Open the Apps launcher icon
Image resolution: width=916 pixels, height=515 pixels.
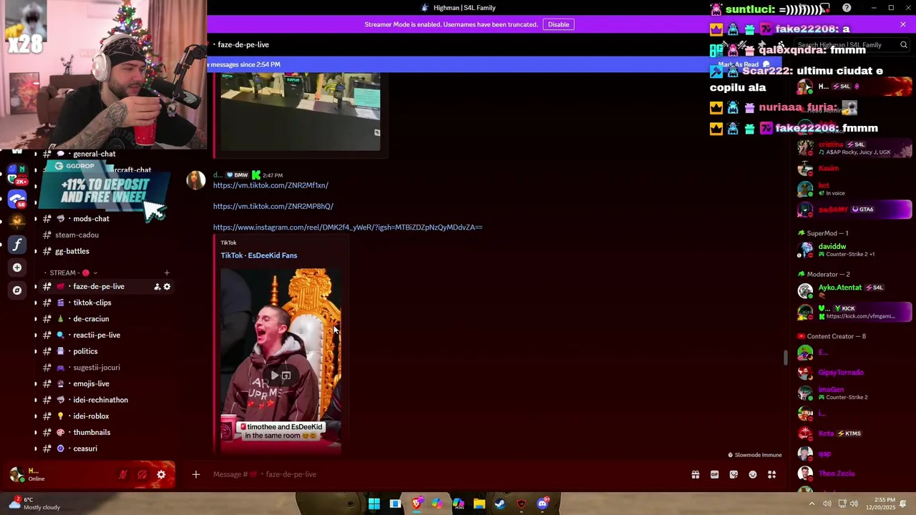[x=772, y=474]
